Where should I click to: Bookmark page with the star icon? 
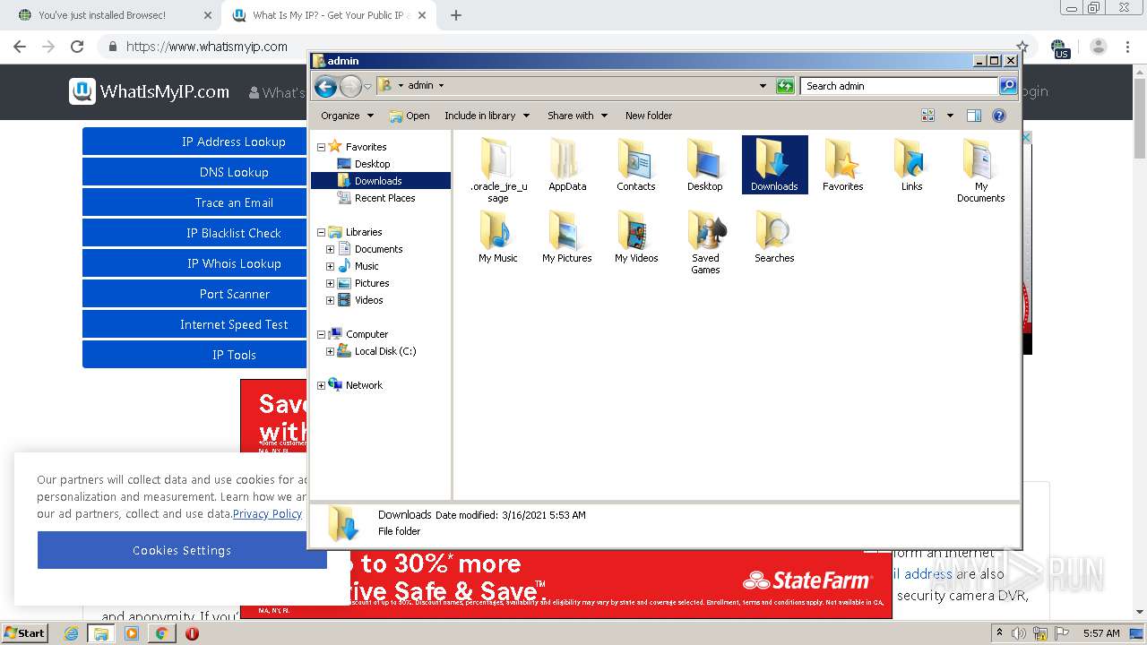(x=1022, y=47)
